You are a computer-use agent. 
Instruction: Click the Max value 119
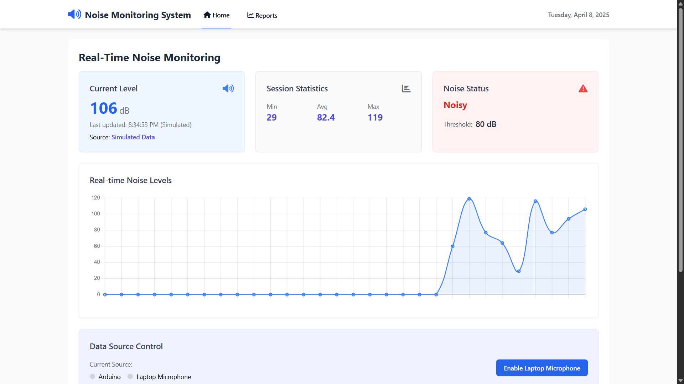pyautogui.click(x=375, y=118)
